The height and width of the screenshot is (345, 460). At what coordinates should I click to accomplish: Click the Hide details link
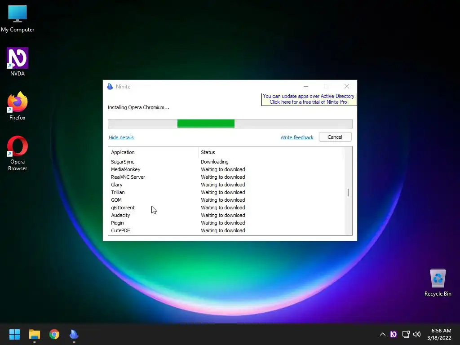pos(121,137)
